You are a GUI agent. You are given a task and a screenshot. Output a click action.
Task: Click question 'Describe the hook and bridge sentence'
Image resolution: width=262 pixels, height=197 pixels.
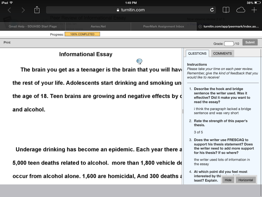tap(222, 95)
